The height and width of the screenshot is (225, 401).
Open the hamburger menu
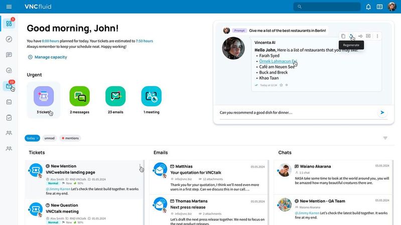(x=9, y=6)
